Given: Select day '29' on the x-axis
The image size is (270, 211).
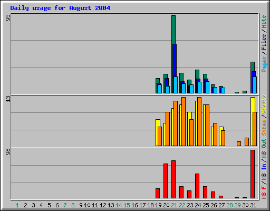Looking at the screenshot, I should [237, 205].
